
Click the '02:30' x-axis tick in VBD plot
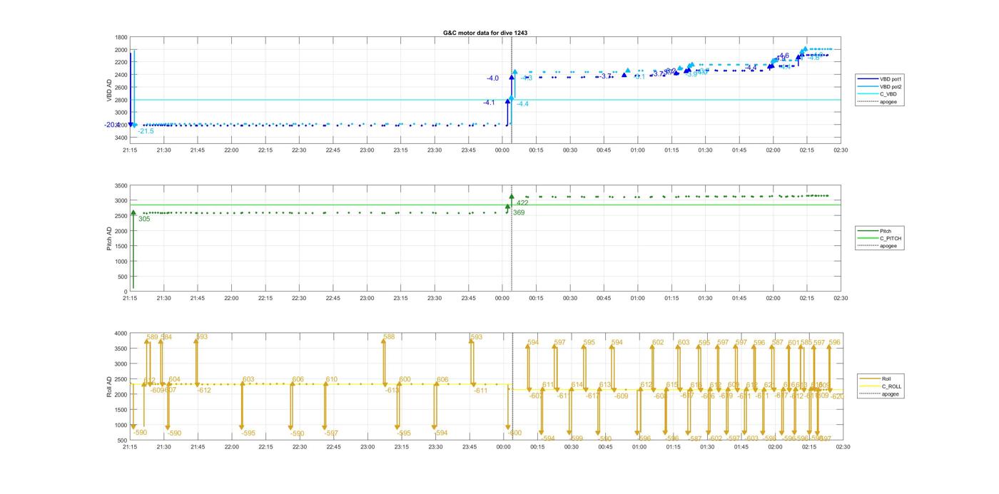point(841,150)
